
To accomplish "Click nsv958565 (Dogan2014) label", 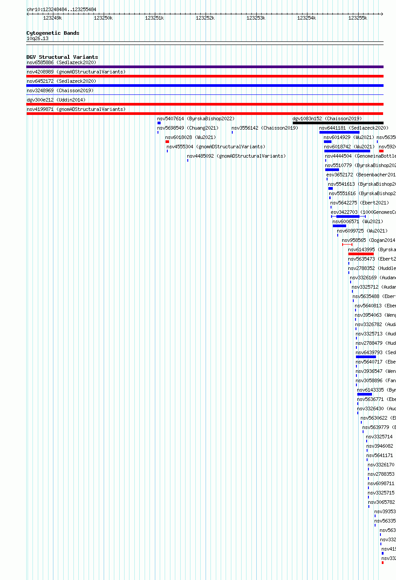I will click(369, 240).
